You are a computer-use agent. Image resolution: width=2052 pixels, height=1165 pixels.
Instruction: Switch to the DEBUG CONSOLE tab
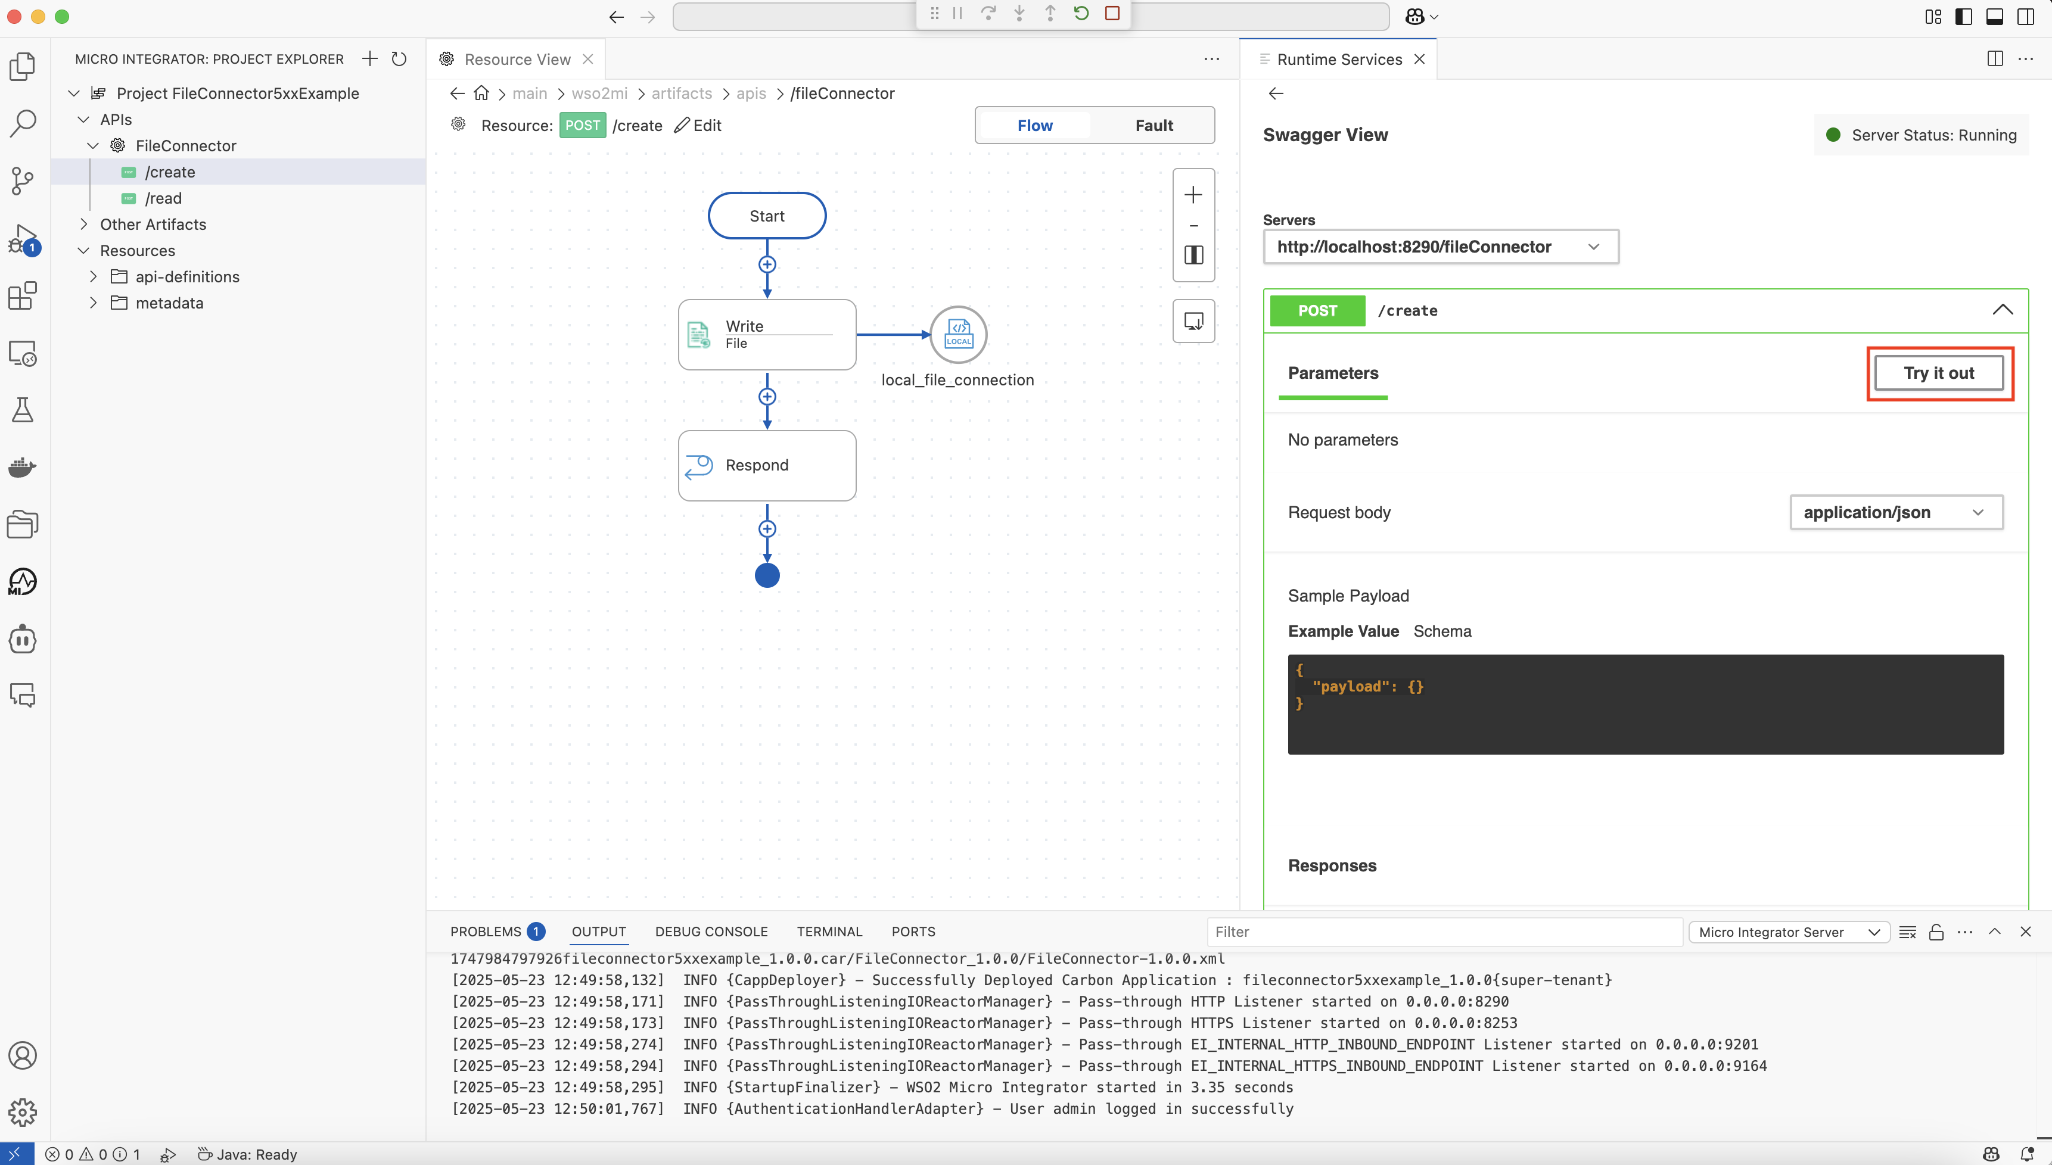click(711, 932)
